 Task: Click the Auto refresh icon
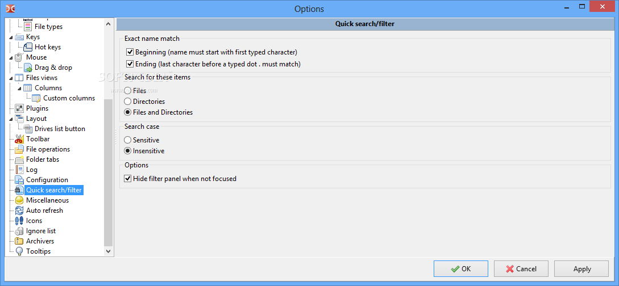pos(19,211)
